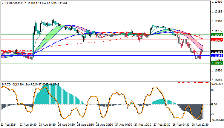Select the 26 Aug 20:30 time label

(x=105, y=125)
